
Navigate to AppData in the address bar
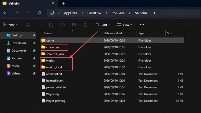click(70, 13)
